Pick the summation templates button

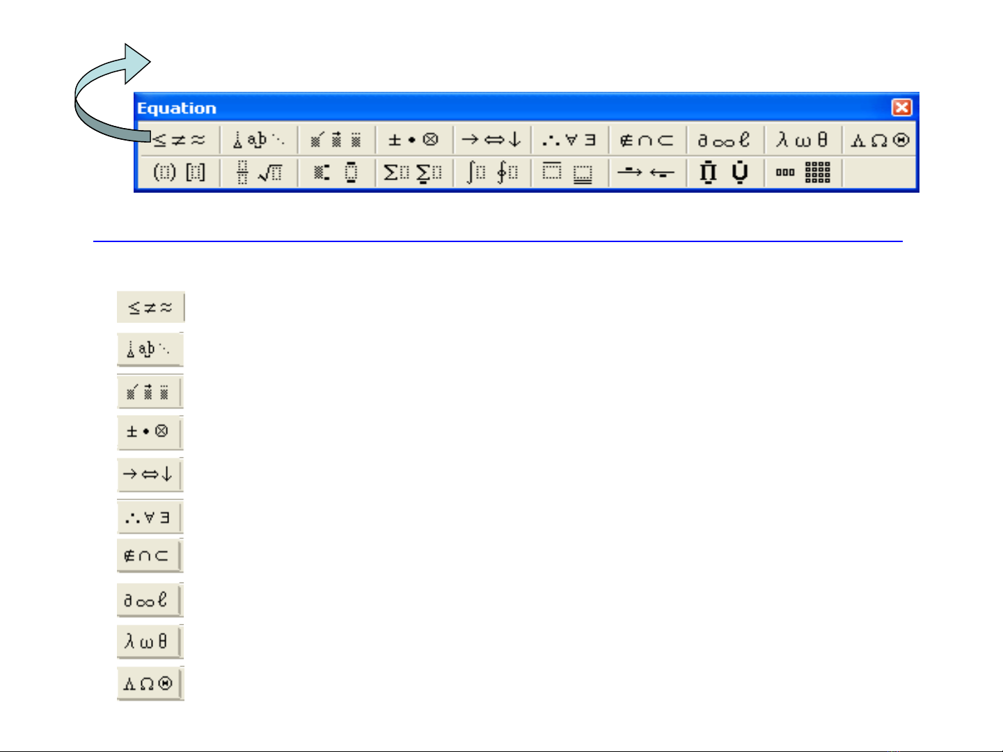413,172
